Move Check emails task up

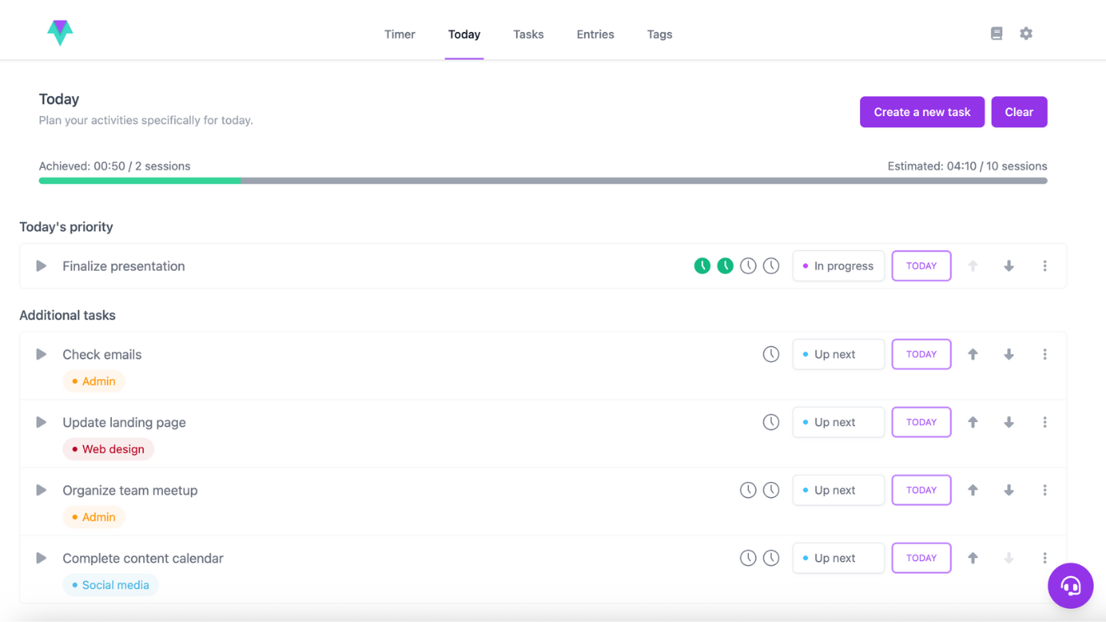(x=973, y=355)
